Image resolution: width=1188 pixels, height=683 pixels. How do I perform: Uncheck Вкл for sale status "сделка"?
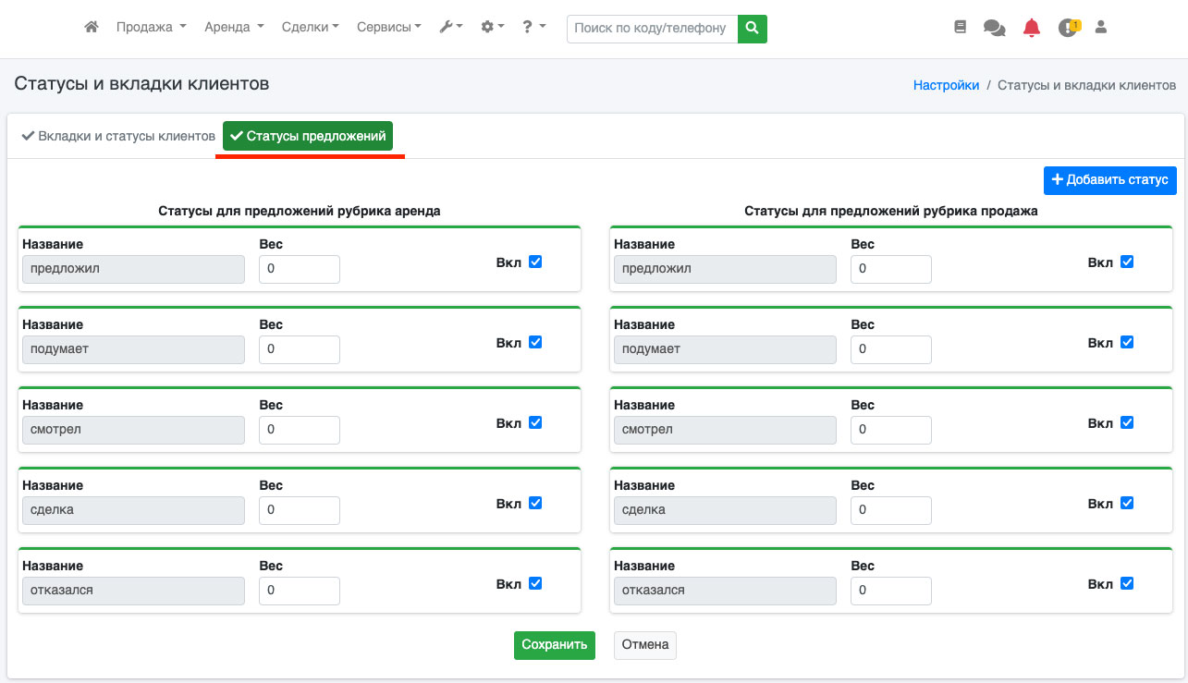(1126, 503)
